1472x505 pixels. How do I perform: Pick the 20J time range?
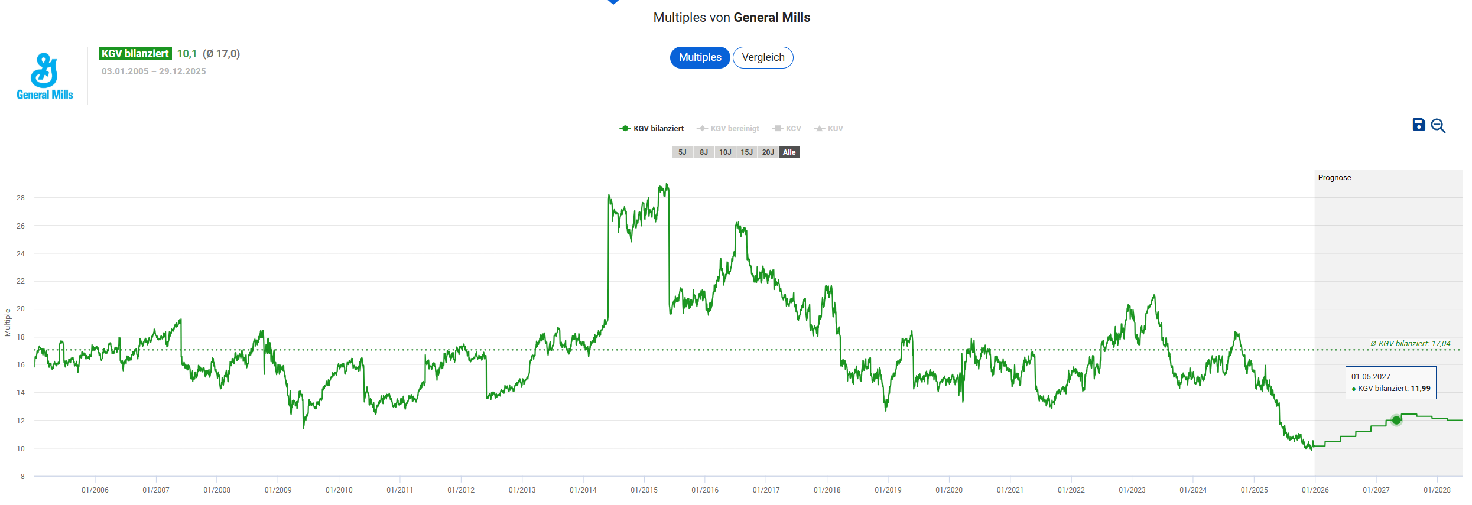[x=768, y=152]
